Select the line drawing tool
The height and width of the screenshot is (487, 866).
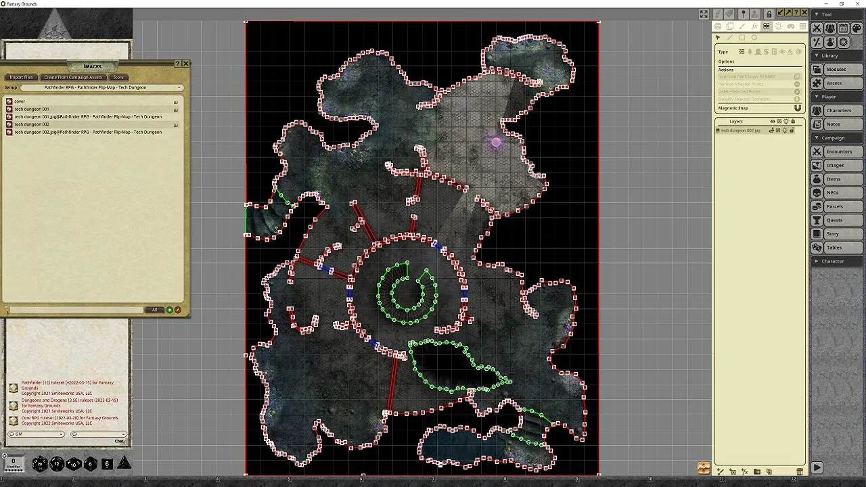click(x=730, y=38)
